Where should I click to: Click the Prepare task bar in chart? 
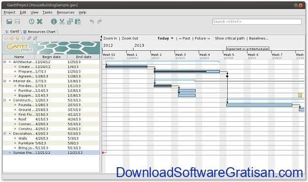pos(187,72)
